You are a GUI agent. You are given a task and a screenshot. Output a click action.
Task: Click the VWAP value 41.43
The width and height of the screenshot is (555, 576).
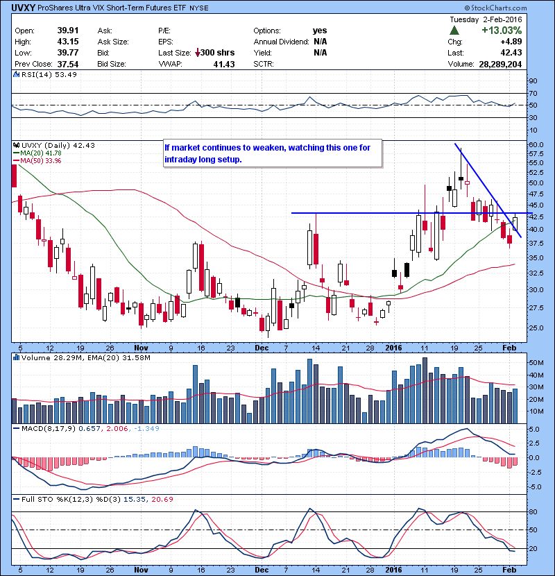click(x=223, y=65)
